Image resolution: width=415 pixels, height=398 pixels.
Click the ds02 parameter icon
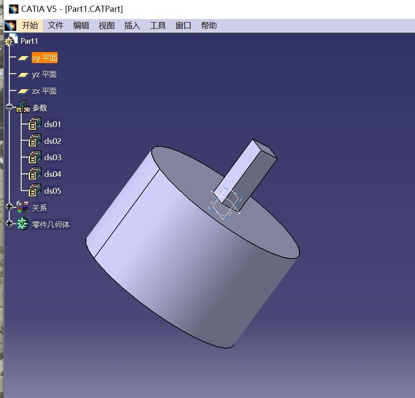tap(34, 140)
